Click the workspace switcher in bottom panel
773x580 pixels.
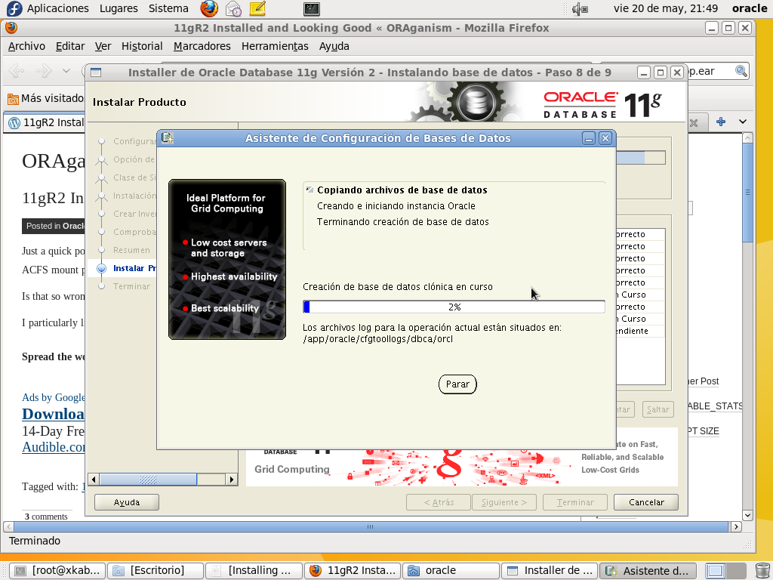pyautogui.click(x=725, y=571)
